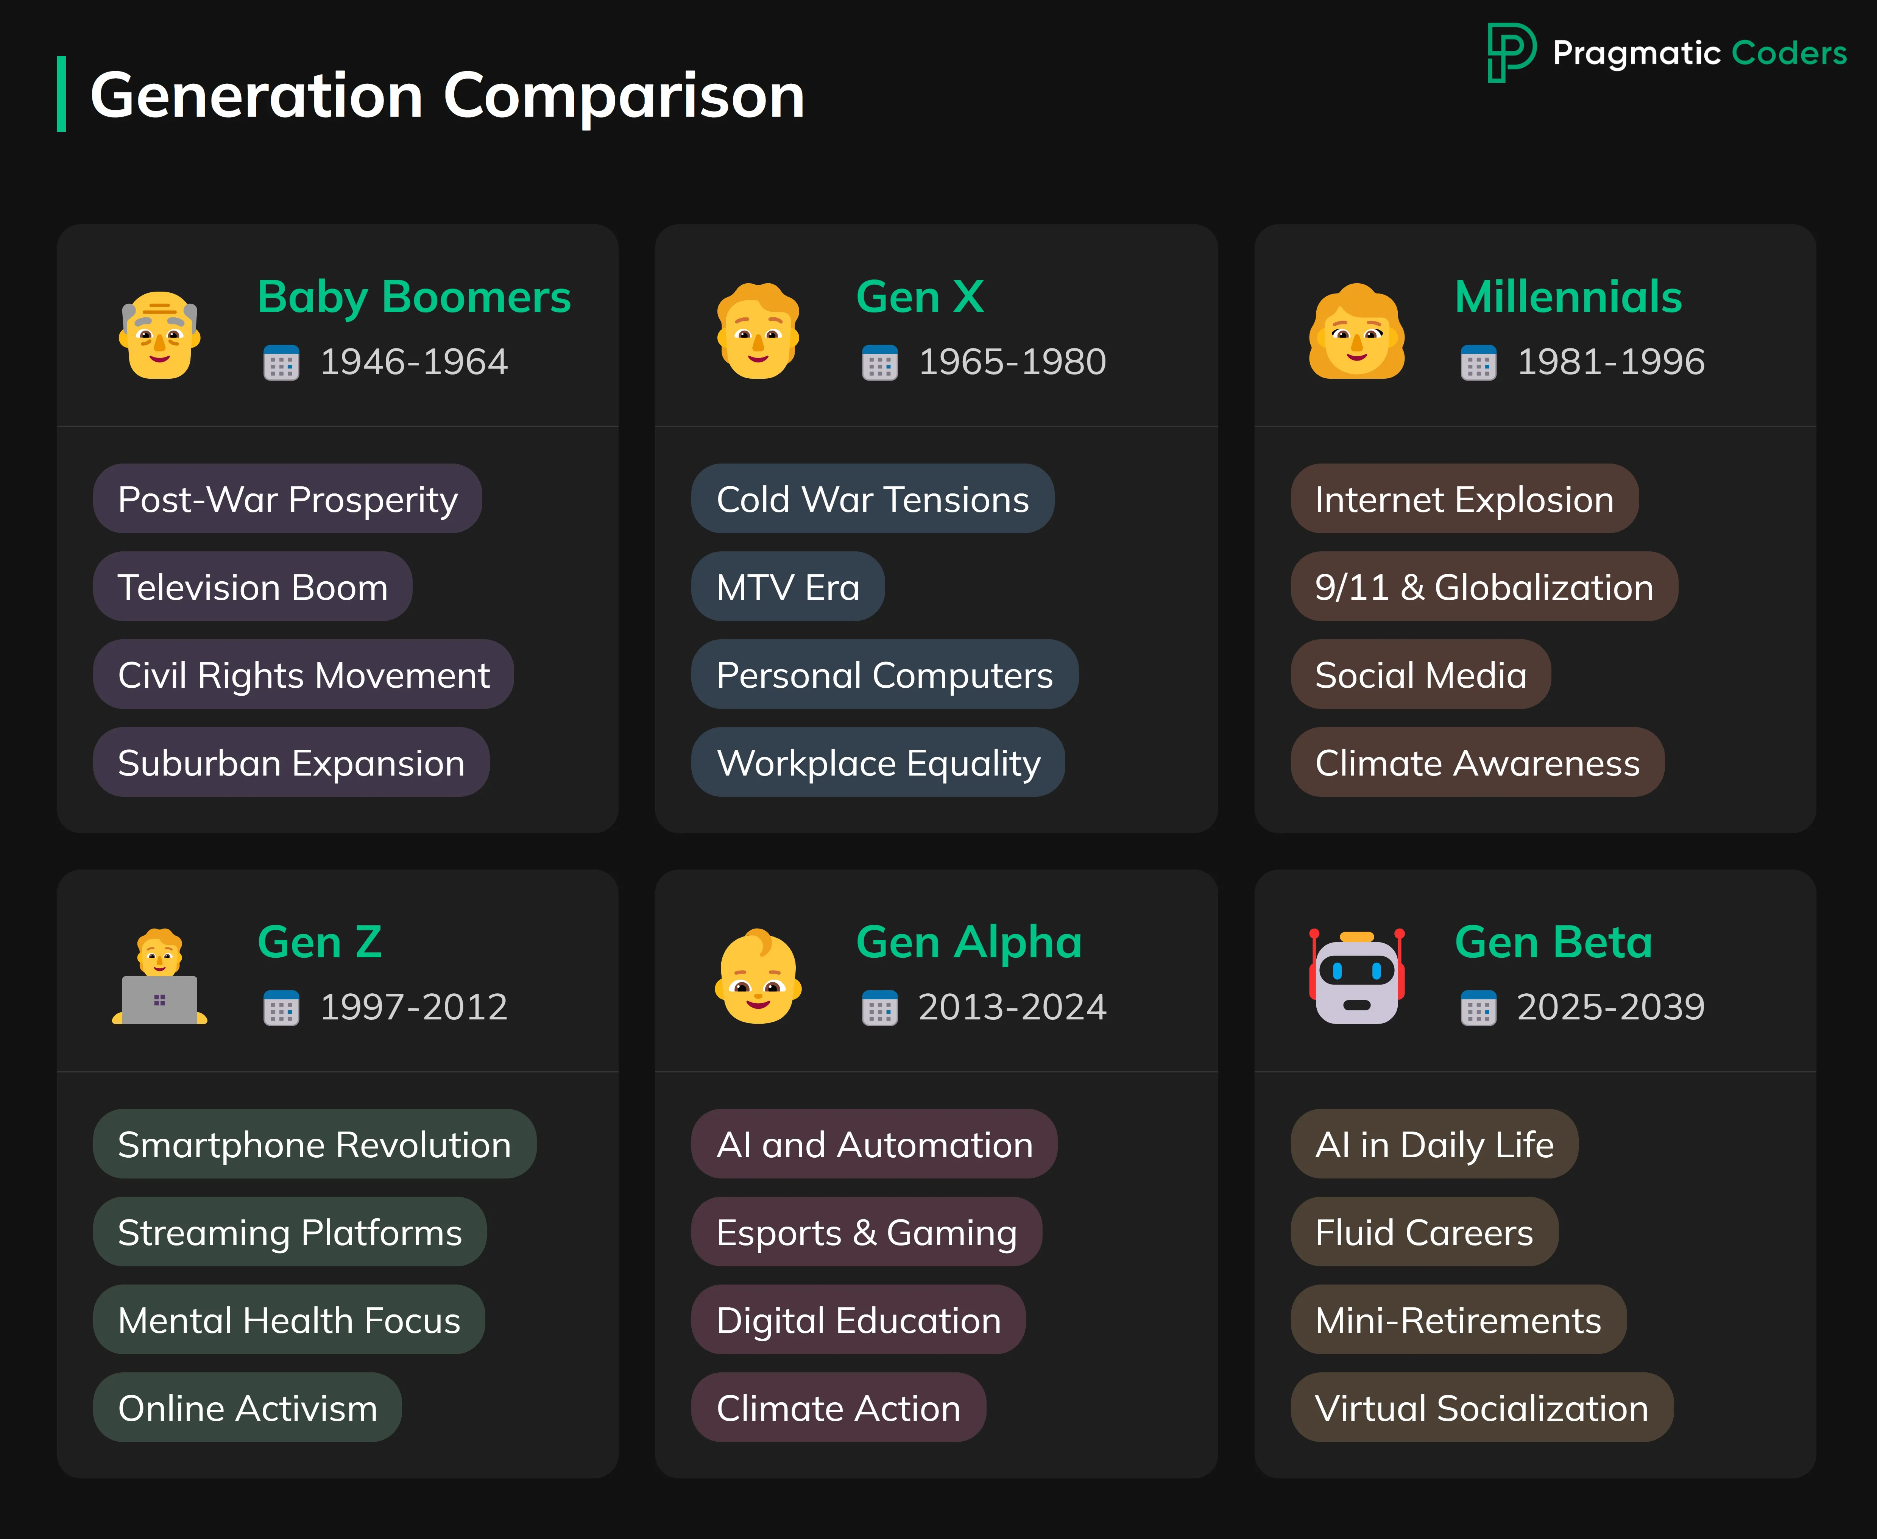Click the Millennials heading
This screenshot has height=1539, width=1877.
[x=1568, y=297]
